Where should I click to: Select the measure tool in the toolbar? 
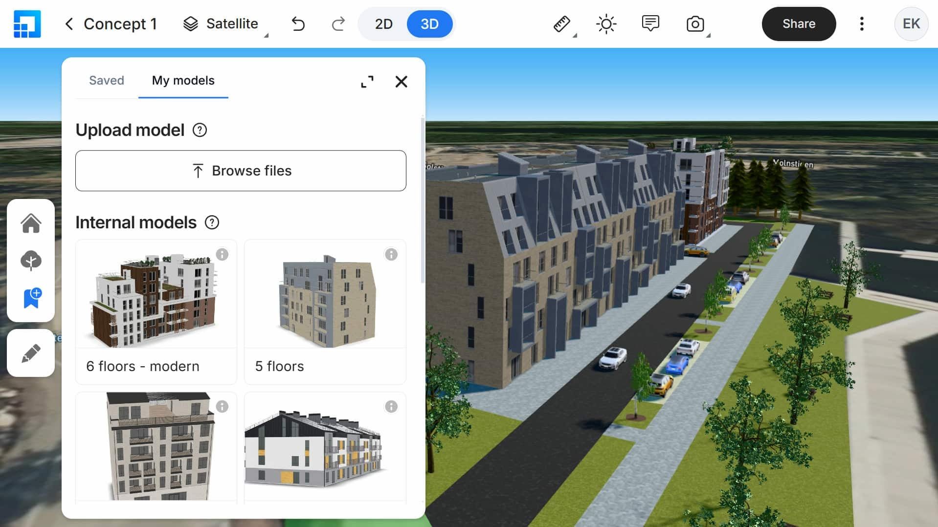coord(561,23)
